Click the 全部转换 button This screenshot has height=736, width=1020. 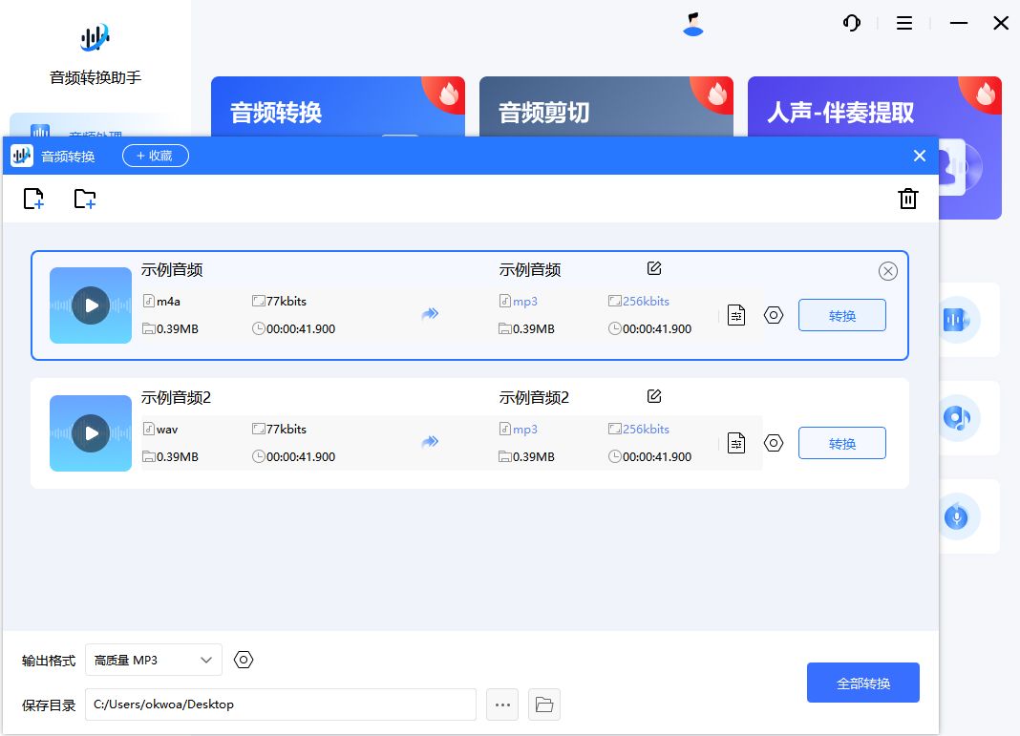[x=863, y=683]
